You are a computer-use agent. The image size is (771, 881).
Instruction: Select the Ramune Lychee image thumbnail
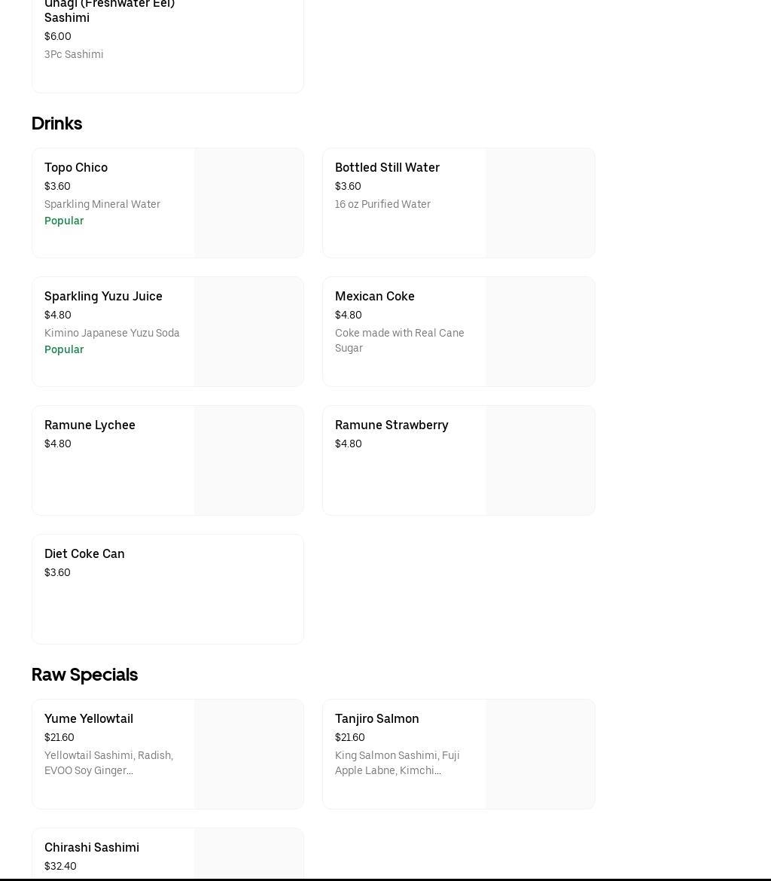[x=248, y=461]
